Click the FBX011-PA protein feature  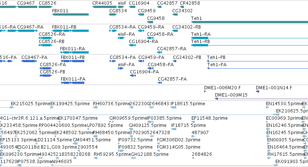coord(72,83)
